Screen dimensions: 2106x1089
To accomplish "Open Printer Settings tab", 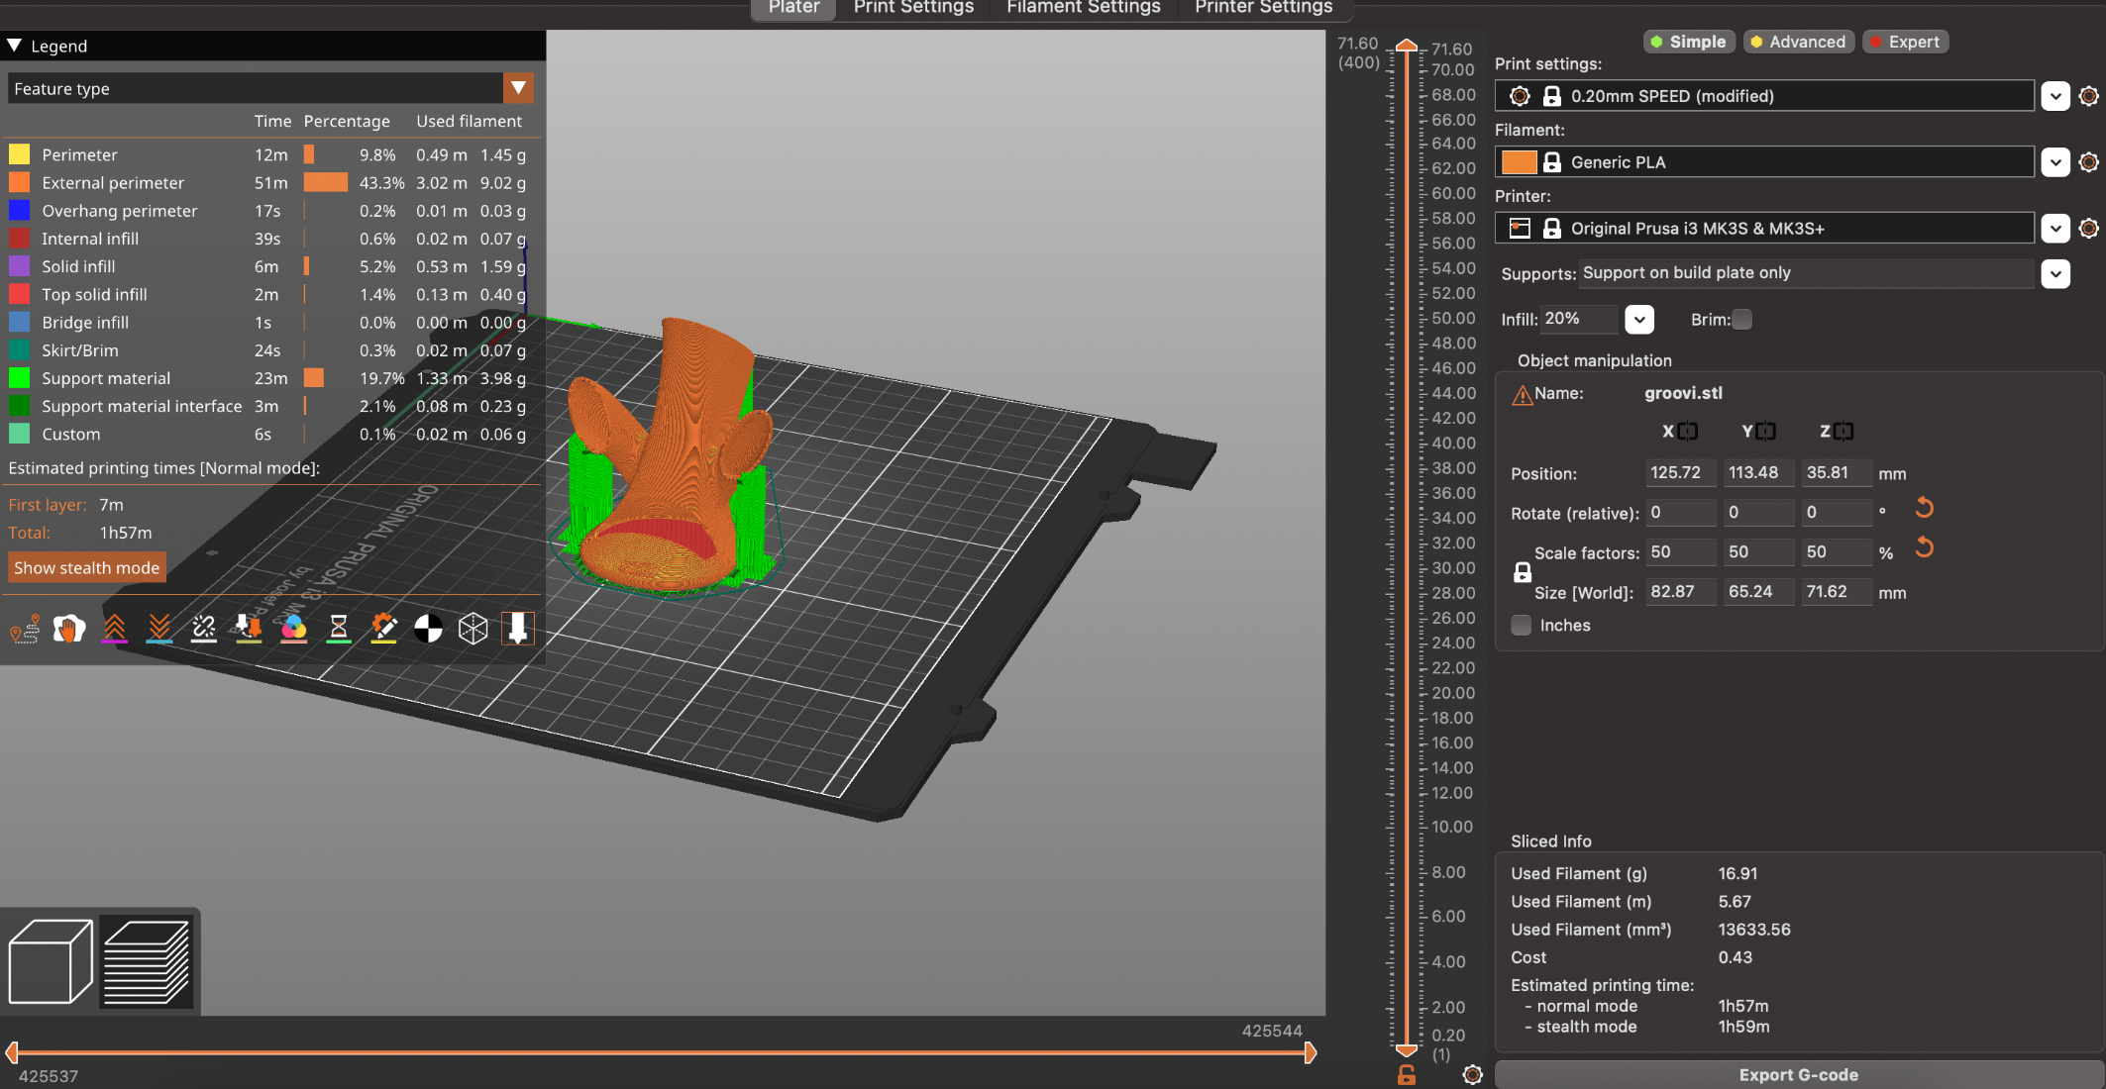I will pos(1263,8).
